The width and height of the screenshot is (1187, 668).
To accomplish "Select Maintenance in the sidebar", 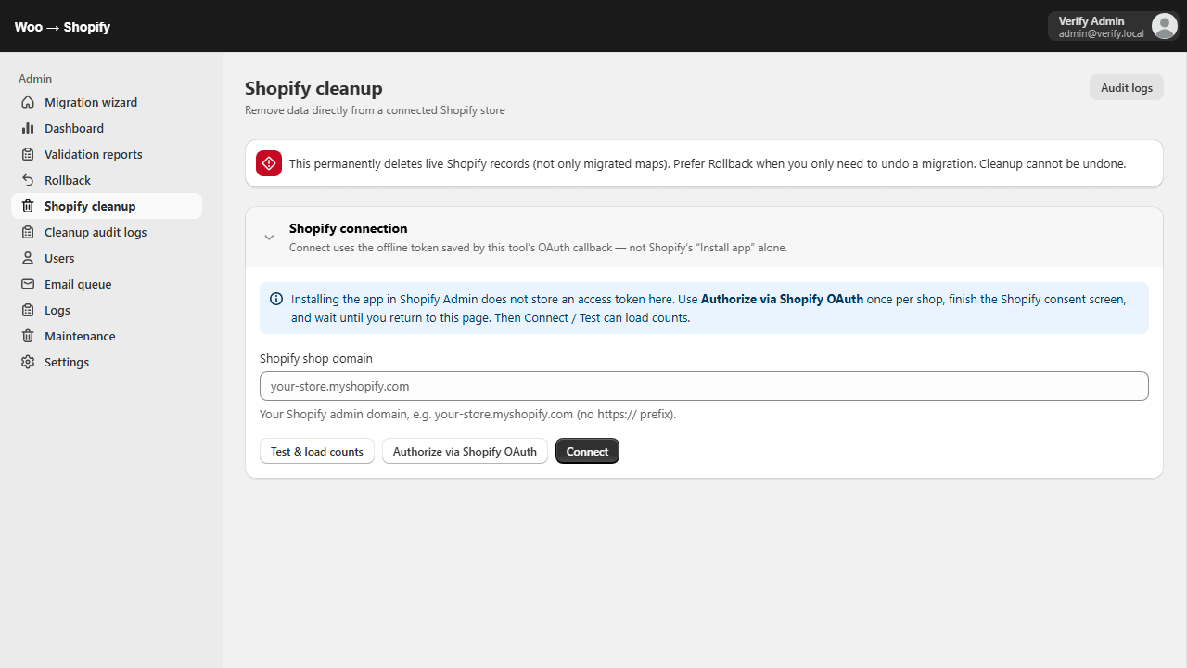I will [107, 336].
